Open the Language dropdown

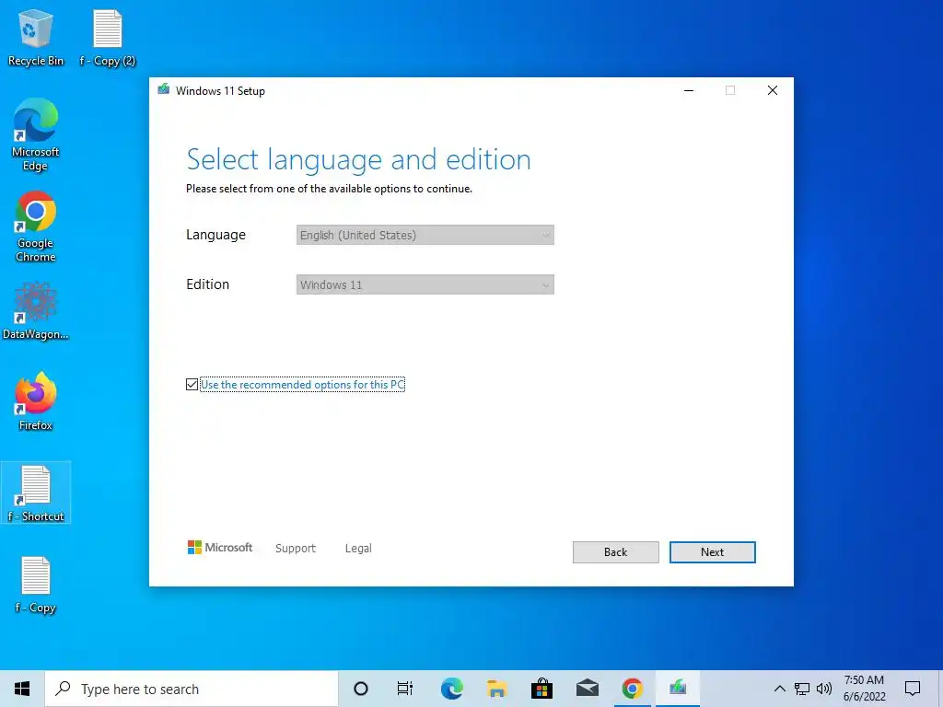425,235
